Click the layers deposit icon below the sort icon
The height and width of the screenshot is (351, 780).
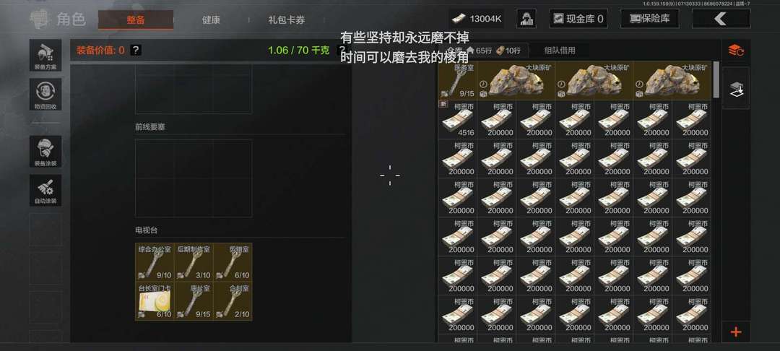click(736, 89)
